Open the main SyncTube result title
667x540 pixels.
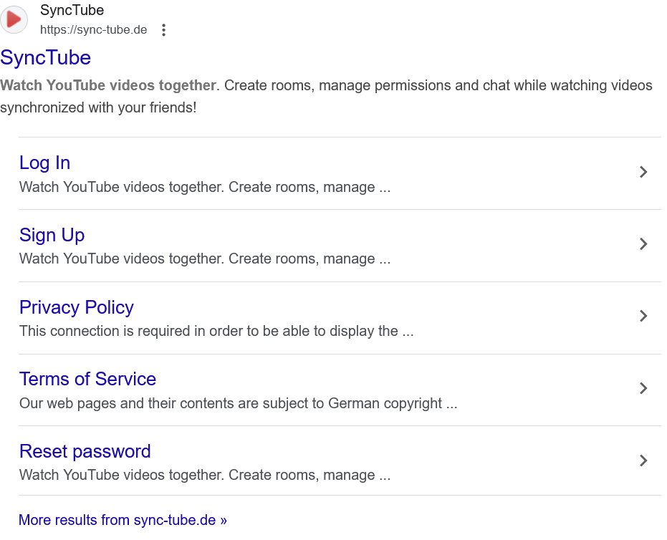46,57
